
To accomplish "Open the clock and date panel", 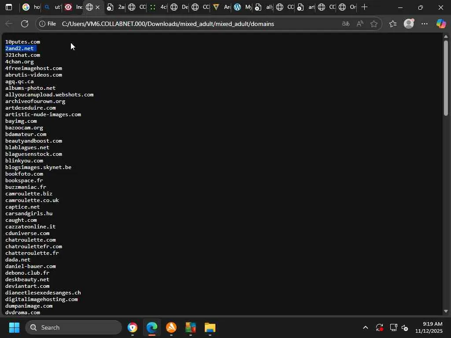I will 429,327.
